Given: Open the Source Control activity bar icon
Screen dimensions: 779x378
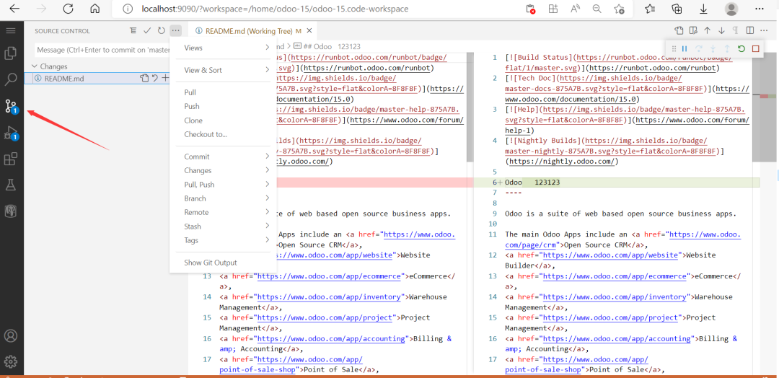Looking at the screenshot, I should coord(11,106).
